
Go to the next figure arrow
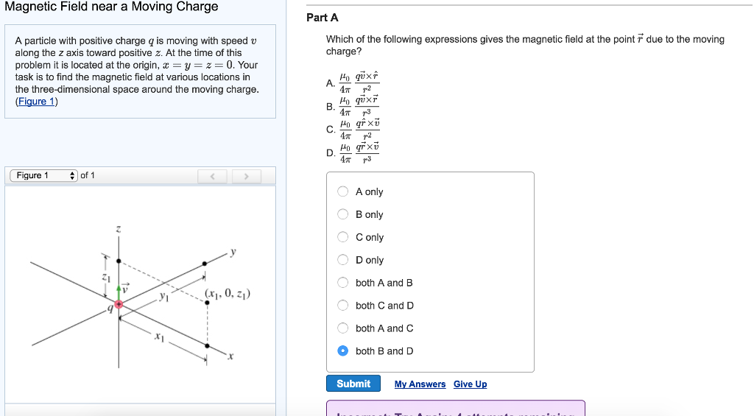pos(247,176)
